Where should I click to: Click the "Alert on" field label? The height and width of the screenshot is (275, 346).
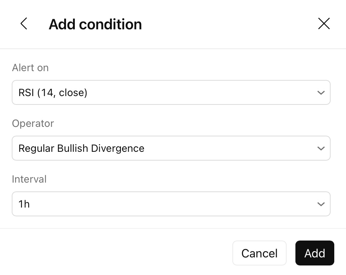pos(30,68)
